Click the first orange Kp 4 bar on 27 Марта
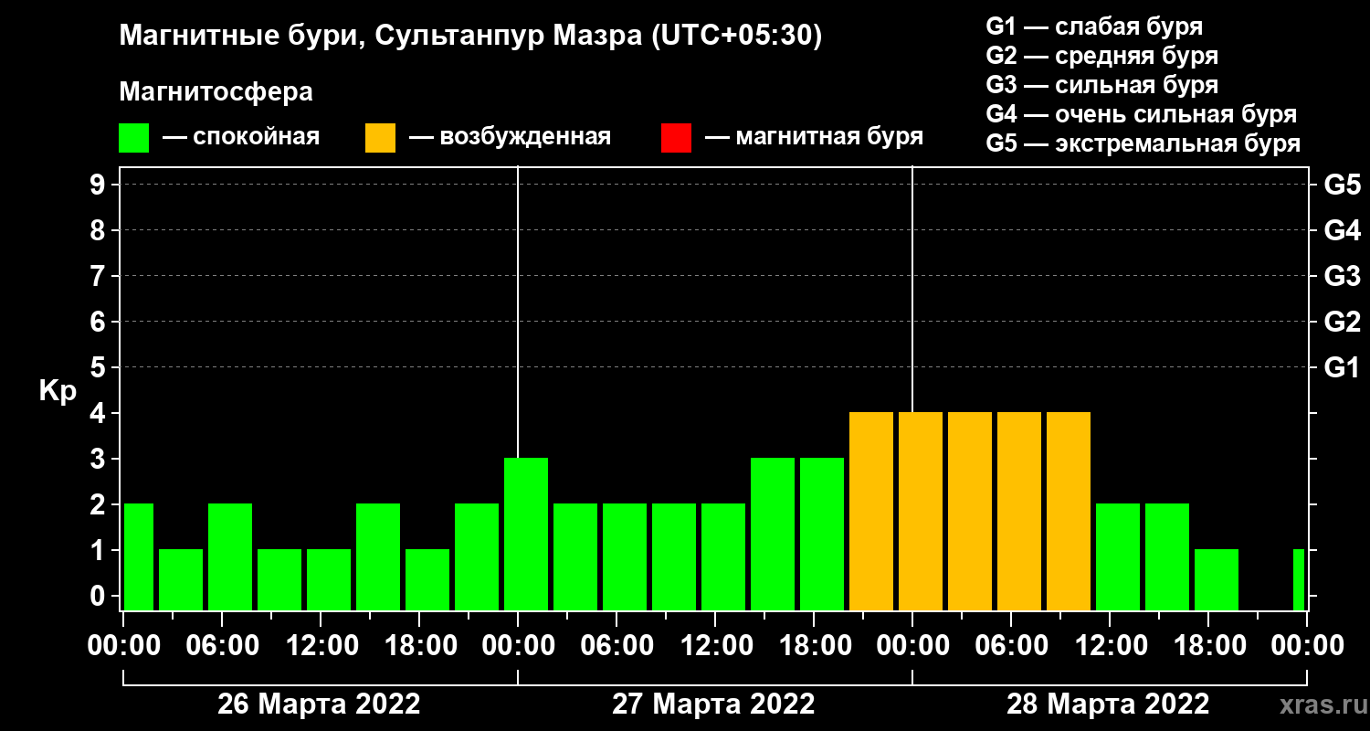The width and height of the screenshot is (1370, 731). coord(871,512)
